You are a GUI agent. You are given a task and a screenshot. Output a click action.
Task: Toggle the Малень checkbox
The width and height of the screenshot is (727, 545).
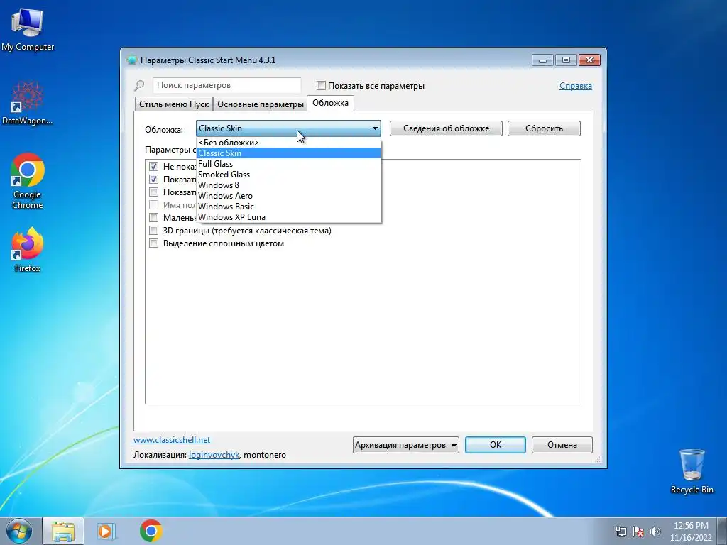click(x=153, y=217)
